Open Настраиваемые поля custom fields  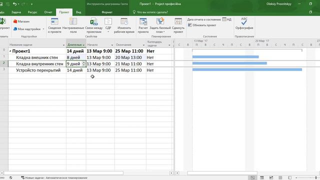[73, 25]
